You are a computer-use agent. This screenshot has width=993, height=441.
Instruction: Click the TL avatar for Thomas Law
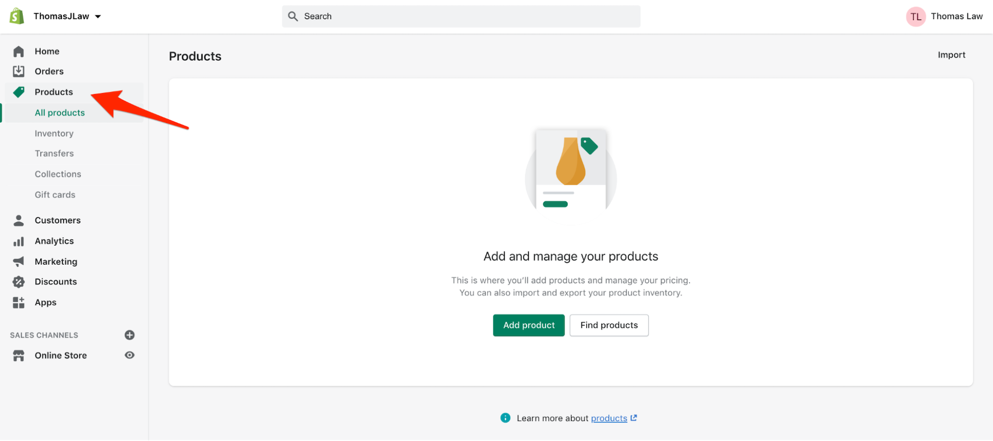pyautogui.click(x=916, y=16)
